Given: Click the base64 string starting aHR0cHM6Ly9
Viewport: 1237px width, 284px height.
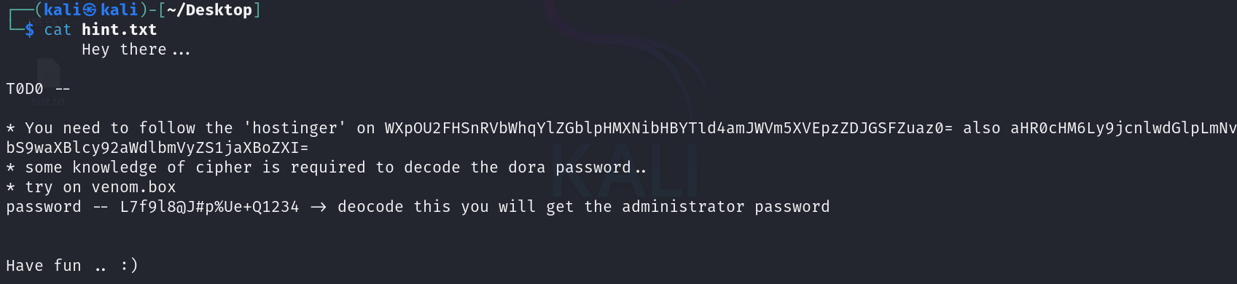Looking at the screenshot, I should tap(1123, 128).
